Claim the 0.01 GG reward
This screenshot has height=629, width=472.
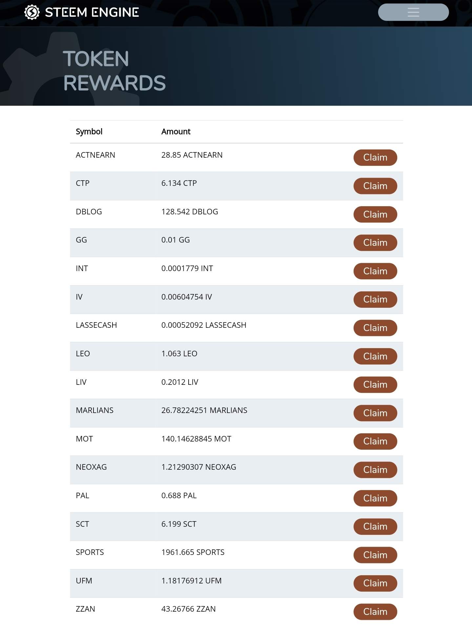coord(375,243)
